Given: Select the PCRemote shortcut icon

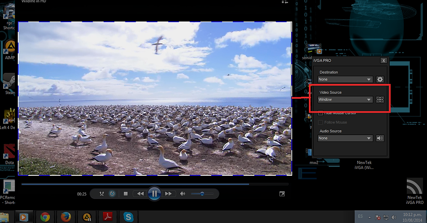Looking at the screenshot, I should (x=8, y=192).
